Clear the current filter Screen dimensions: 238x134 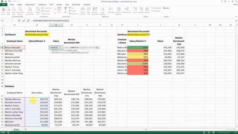[71, 8]
